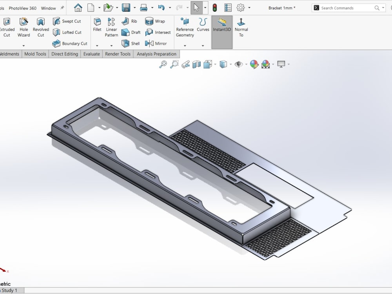Switch to the Mold Tools tab
The width and height of the screenshot is (392, 294).
[35, 54]
